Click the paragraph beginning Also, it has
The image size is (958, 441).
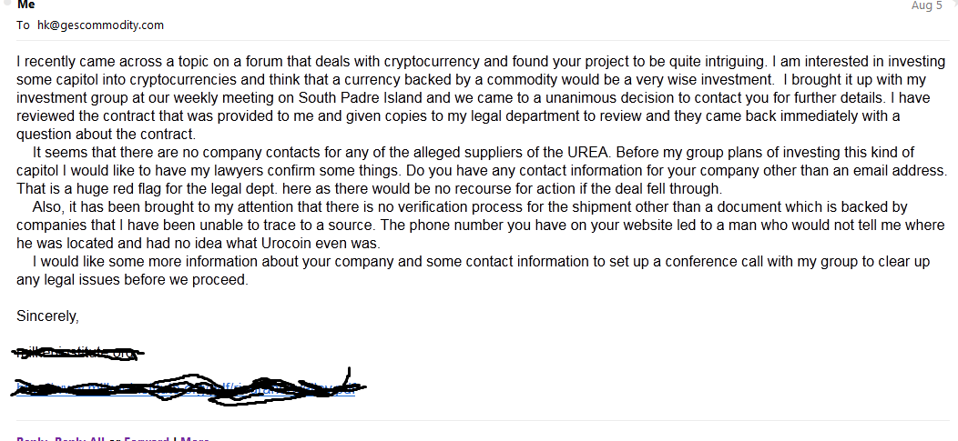point(481,226)
